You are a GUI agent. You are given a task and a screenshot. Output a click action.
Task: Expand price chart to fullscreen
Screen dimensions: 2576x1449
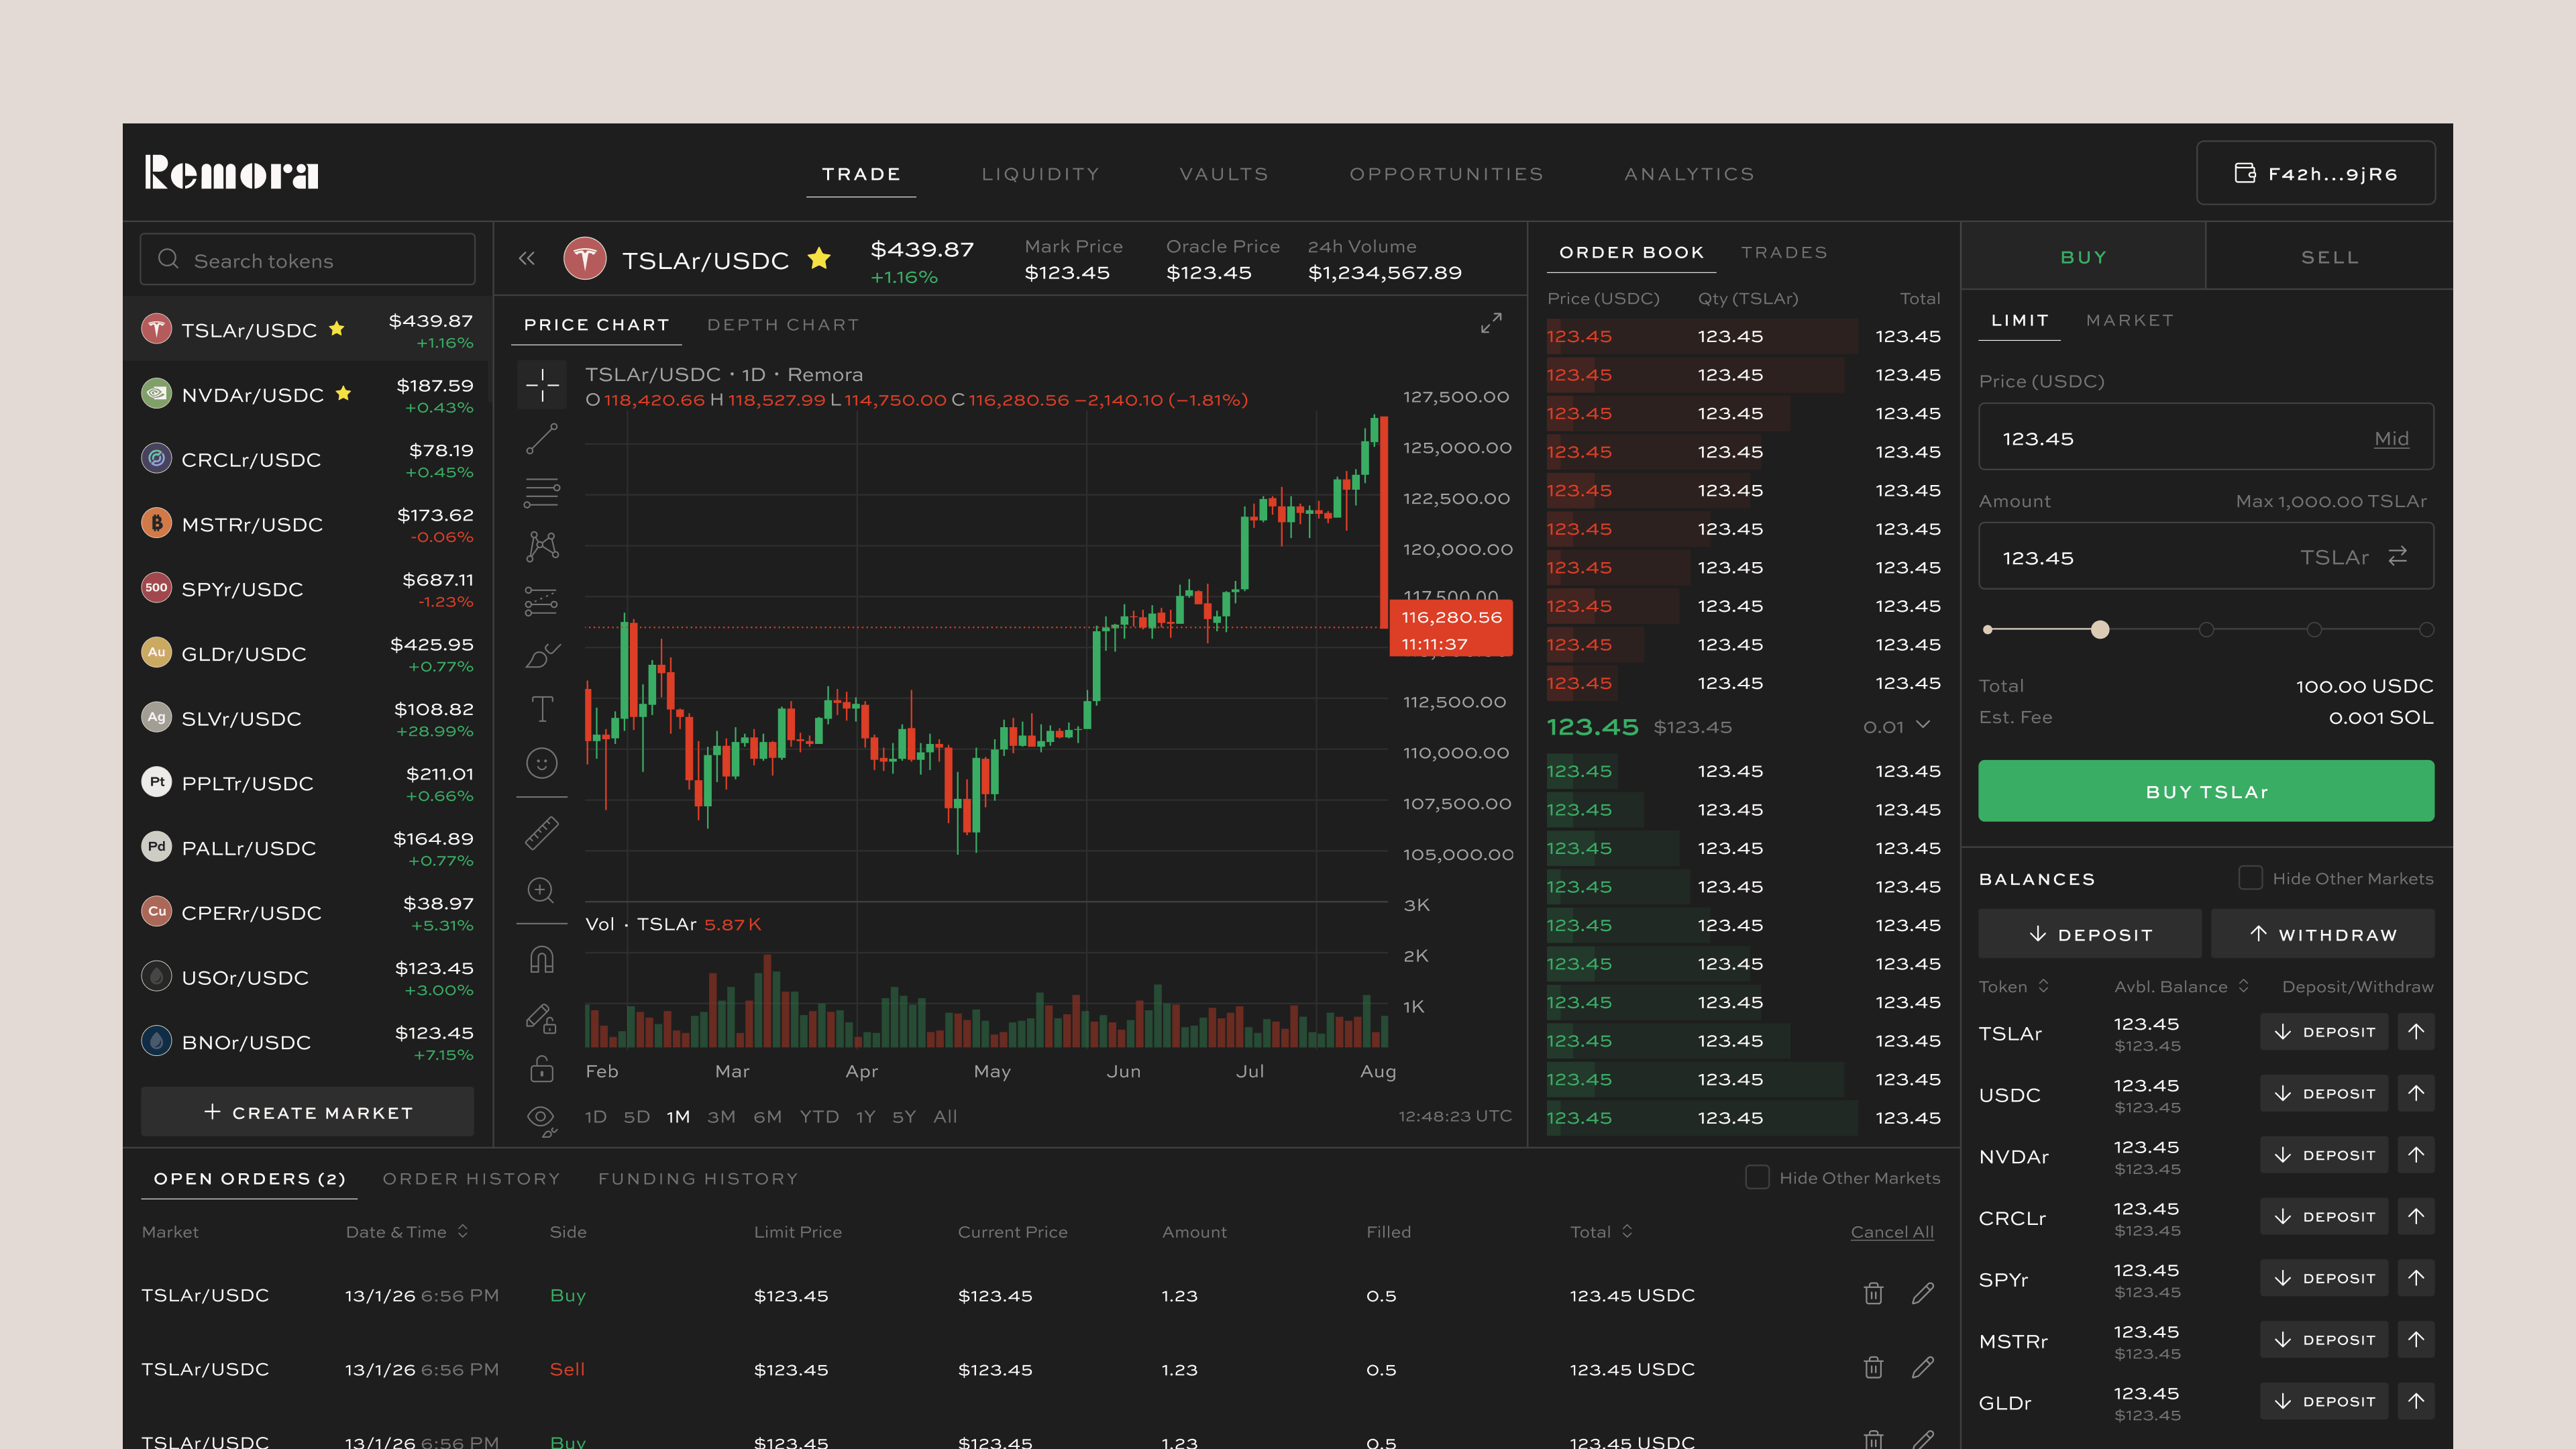pyautogui.click(x=1491, y=323)
